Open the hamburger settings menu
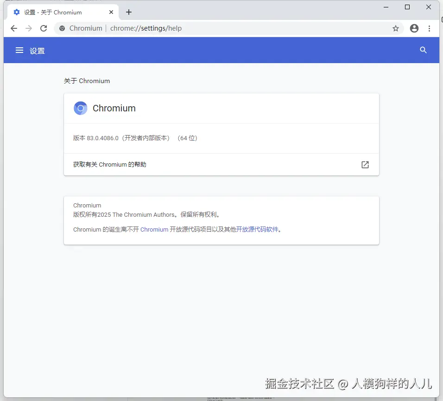443x401 pixels. point(19,51)
